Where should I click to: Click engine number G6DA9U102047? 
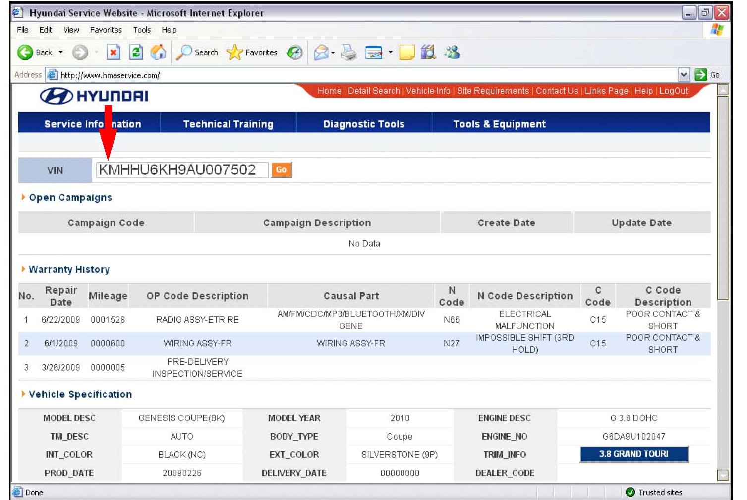click(x=633, y=436)
